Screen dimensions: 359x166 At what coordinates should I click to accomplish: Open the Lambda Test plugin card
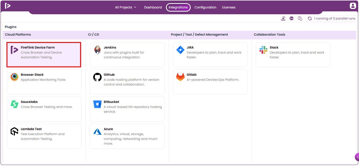pos(44,136)
